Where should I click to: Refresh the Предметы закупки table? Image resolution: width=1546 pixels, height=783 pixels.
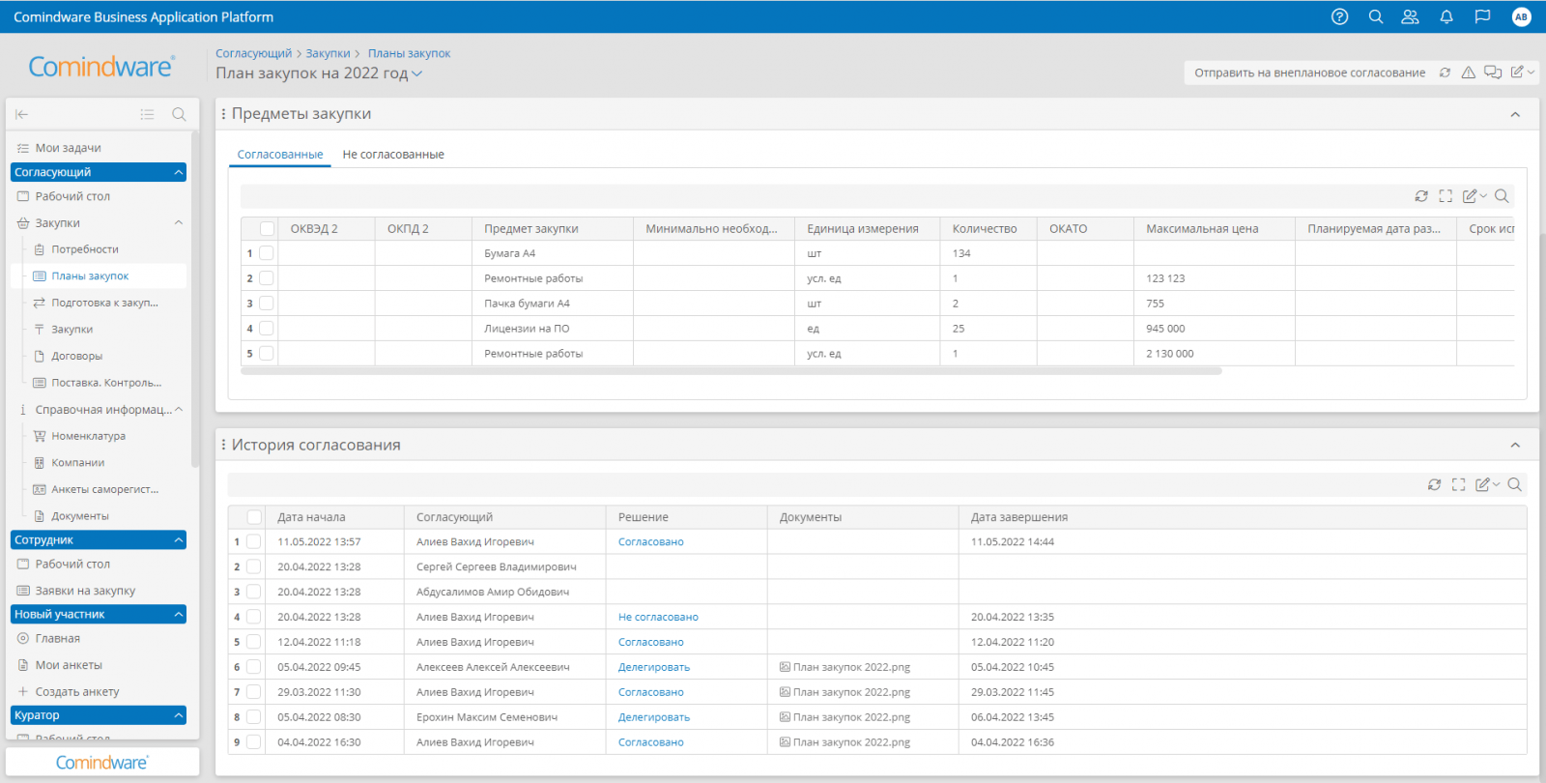click(1421, 196)
